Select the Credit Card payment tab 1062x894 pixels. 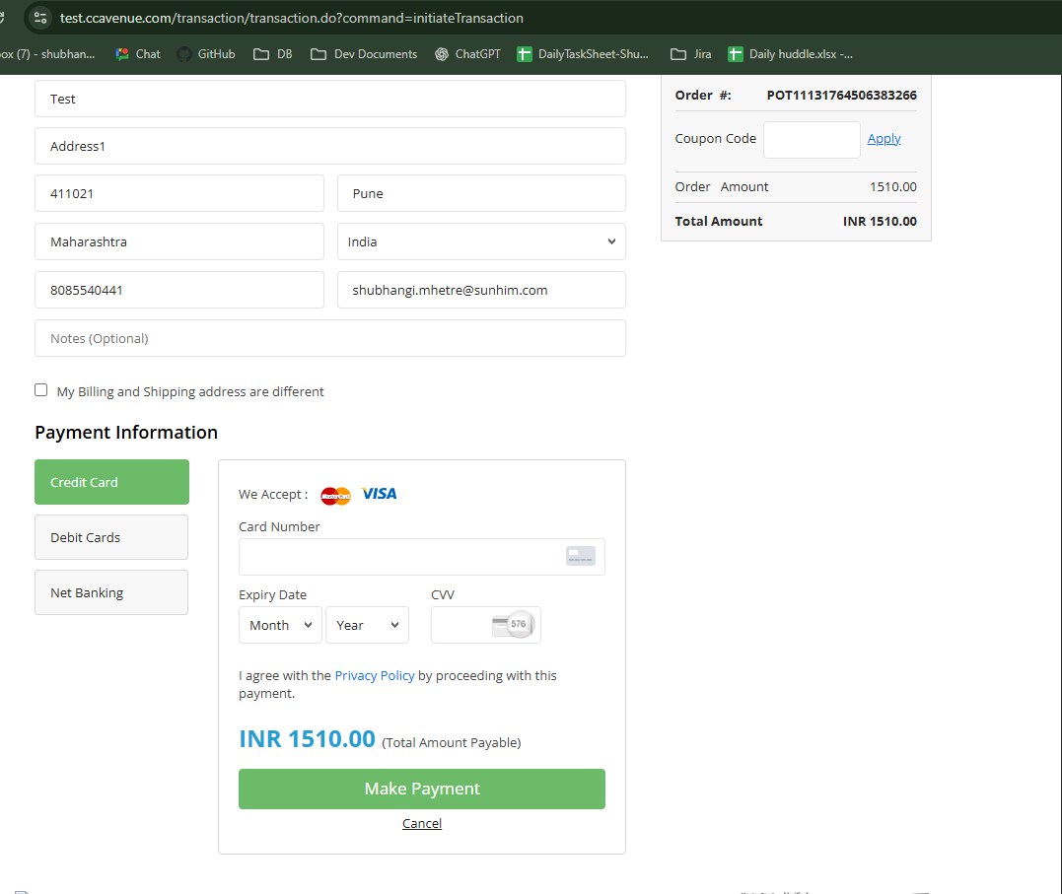click(111, 482)
